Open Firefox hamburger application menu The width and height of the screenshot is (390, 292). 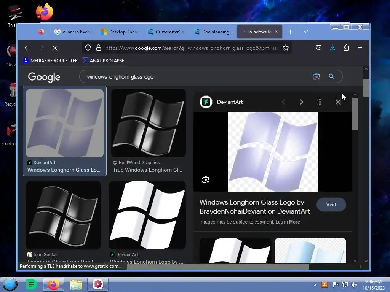pos(360,48)
